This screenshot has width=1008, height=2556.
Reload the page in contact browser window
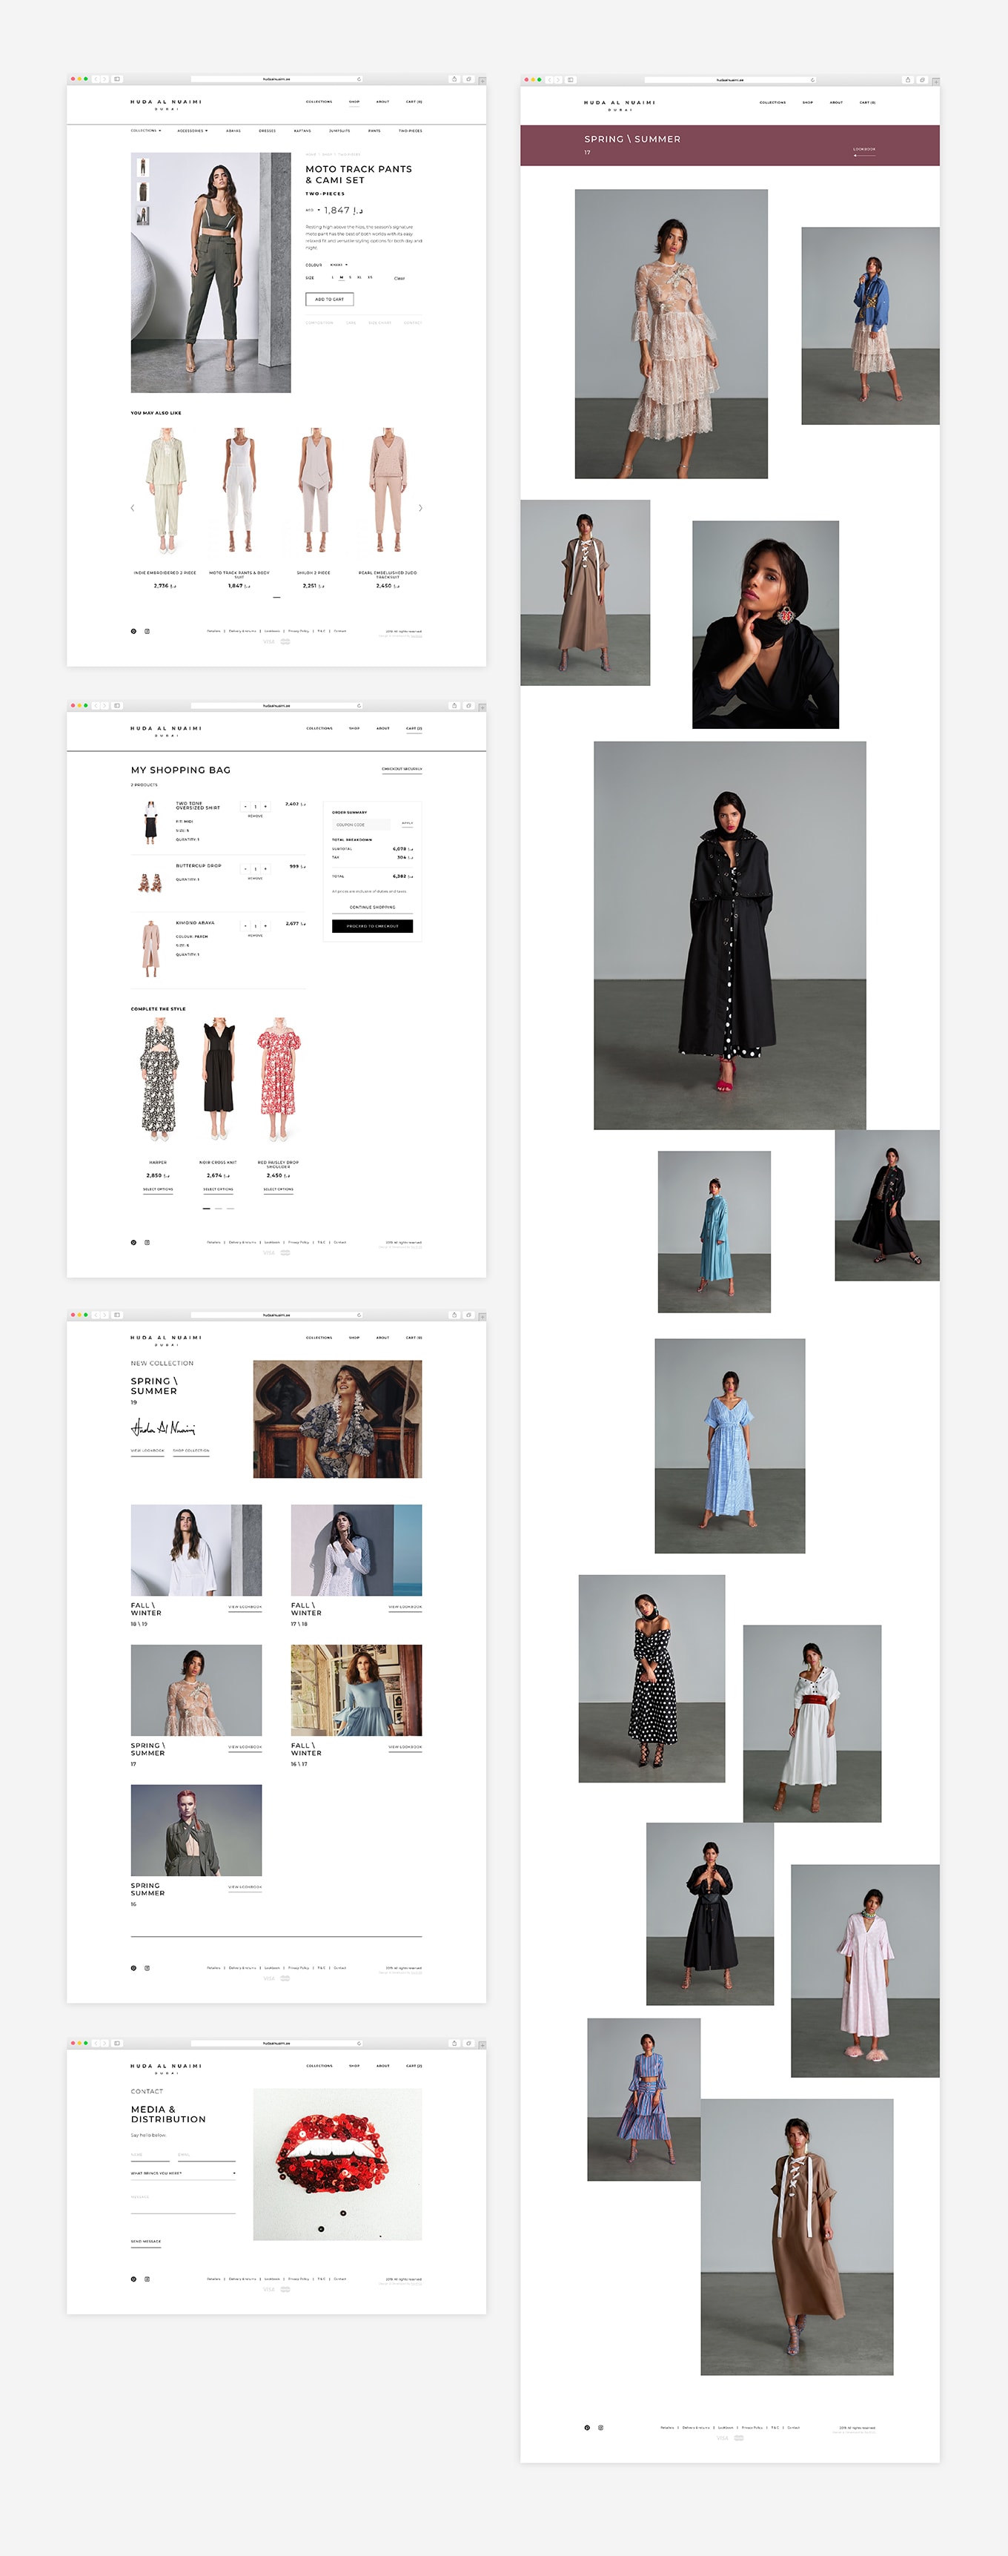[358, 2043]
